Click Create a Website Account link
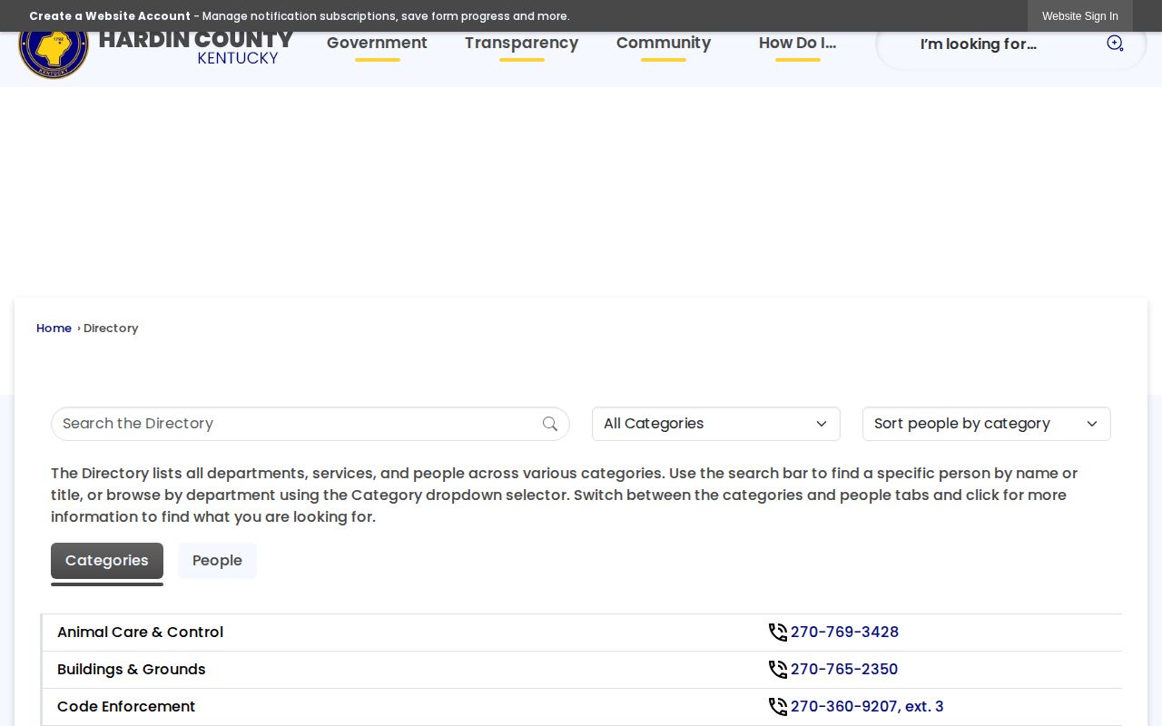Image resolution: width=1162 pixels, height=726 pixels. pos(110,16)
